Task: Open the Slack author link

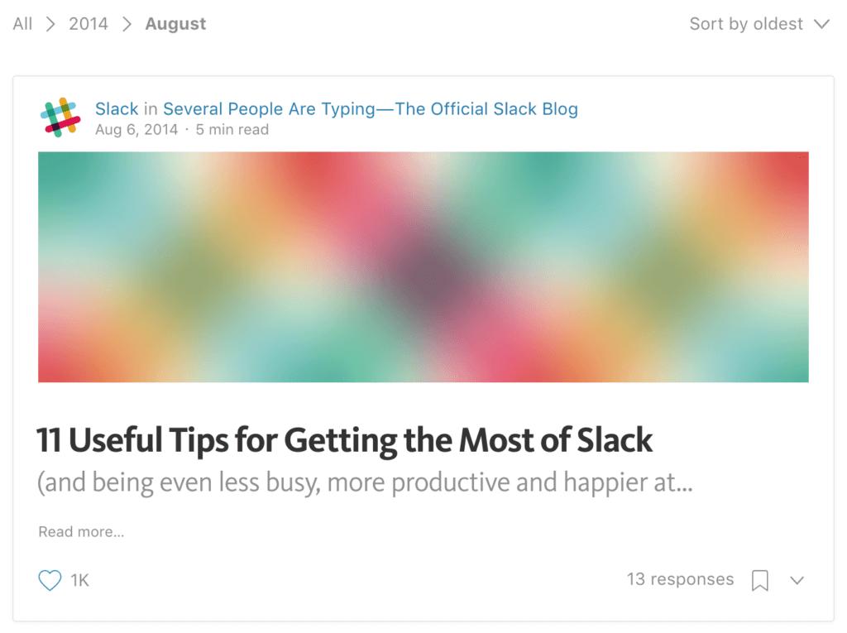Action: coord(117,108)
